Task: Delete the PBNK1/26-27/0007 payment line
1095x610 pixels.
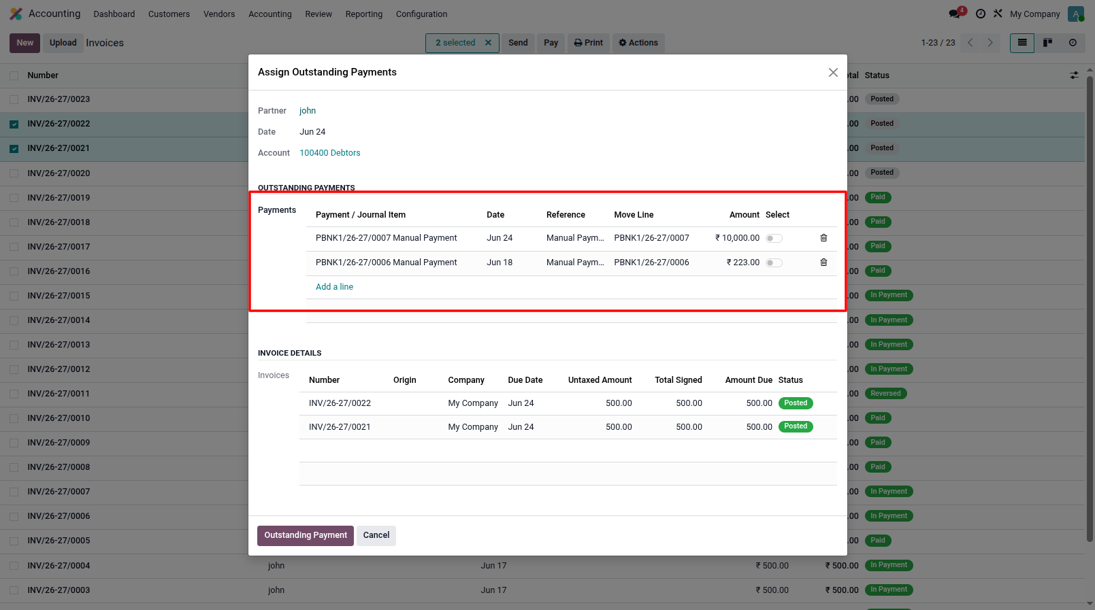Action: [823, 238]
